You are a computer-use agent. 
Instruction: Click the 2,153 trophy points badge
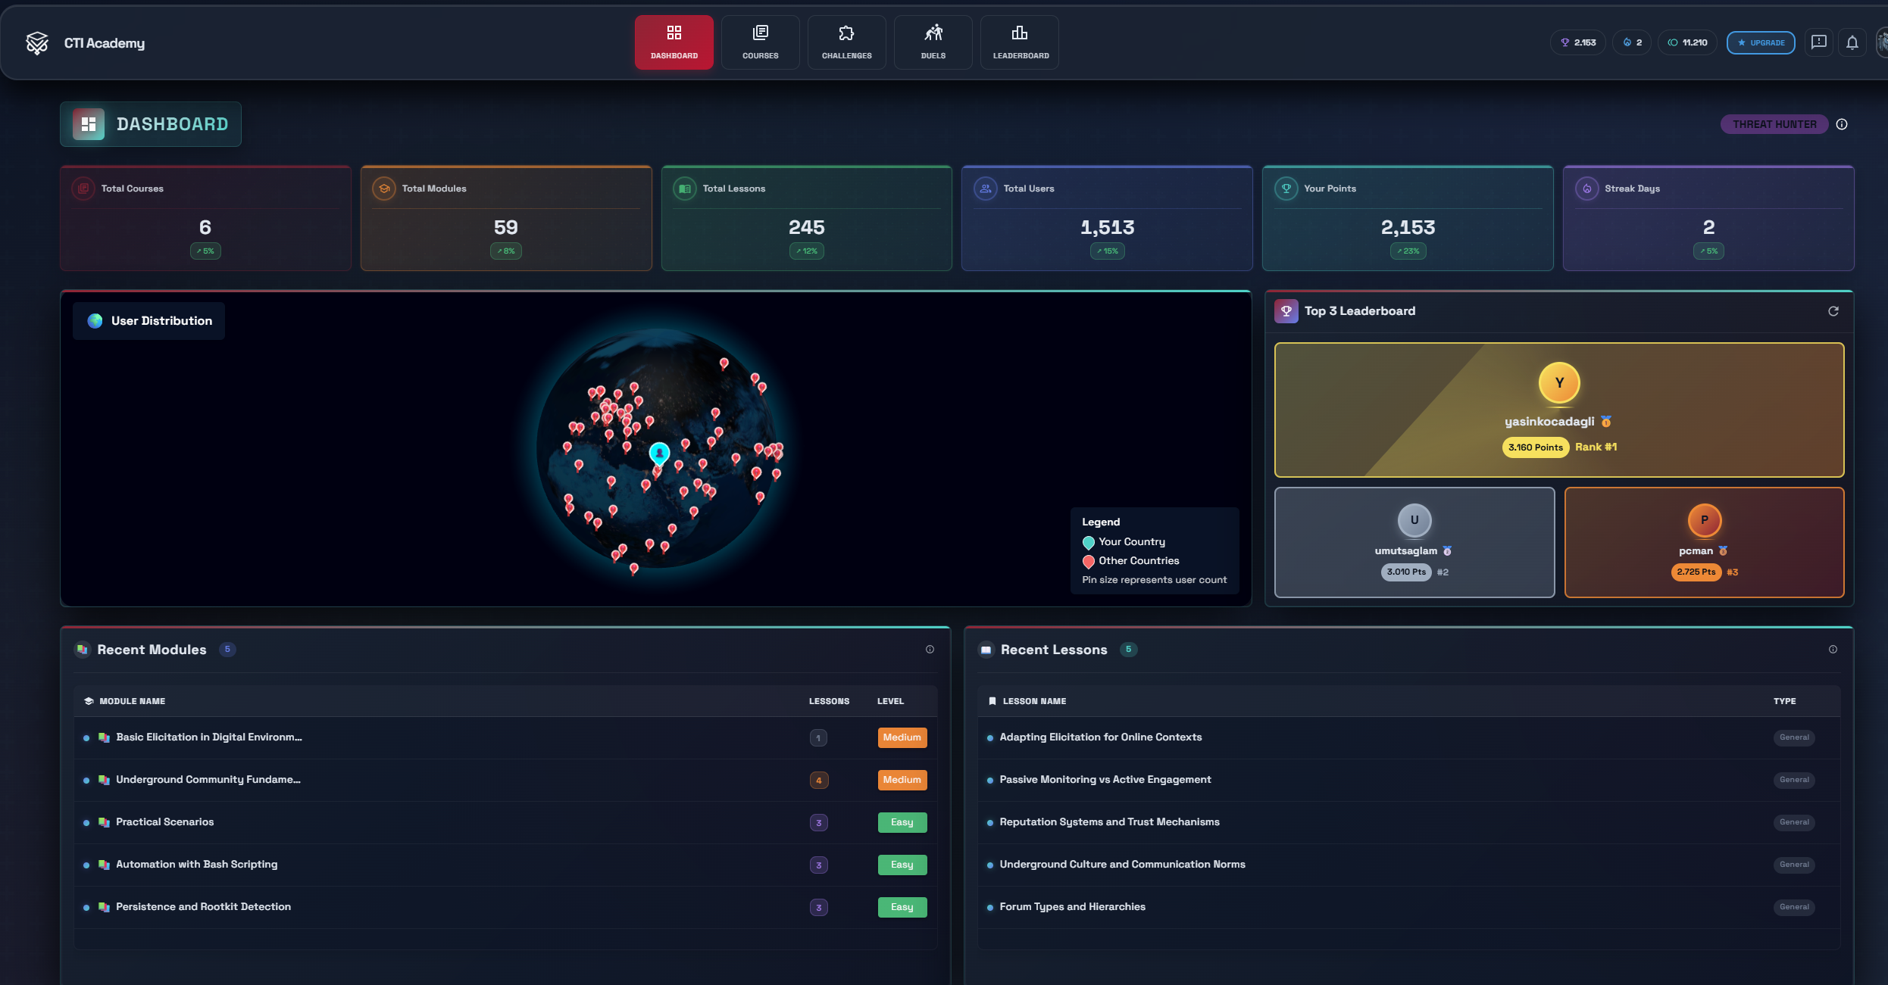(1577, 42)
